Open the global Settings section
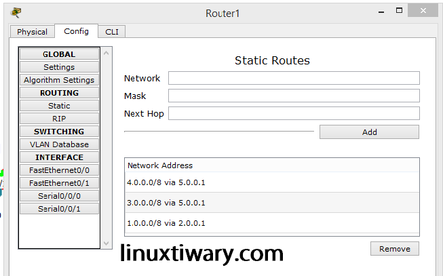The width and height of the screenshot is (443, 276). click(59, 67)
